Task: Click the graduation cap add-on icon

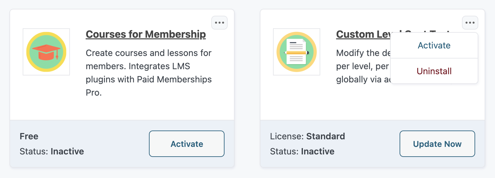Action: (46, 52)
